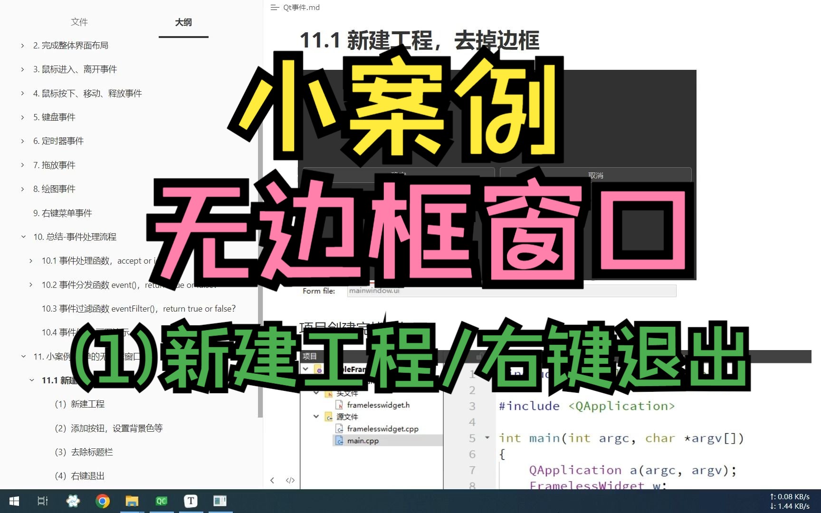Go to outline heading 3. 鼠标进入、离开事件

tap(75, 69)
